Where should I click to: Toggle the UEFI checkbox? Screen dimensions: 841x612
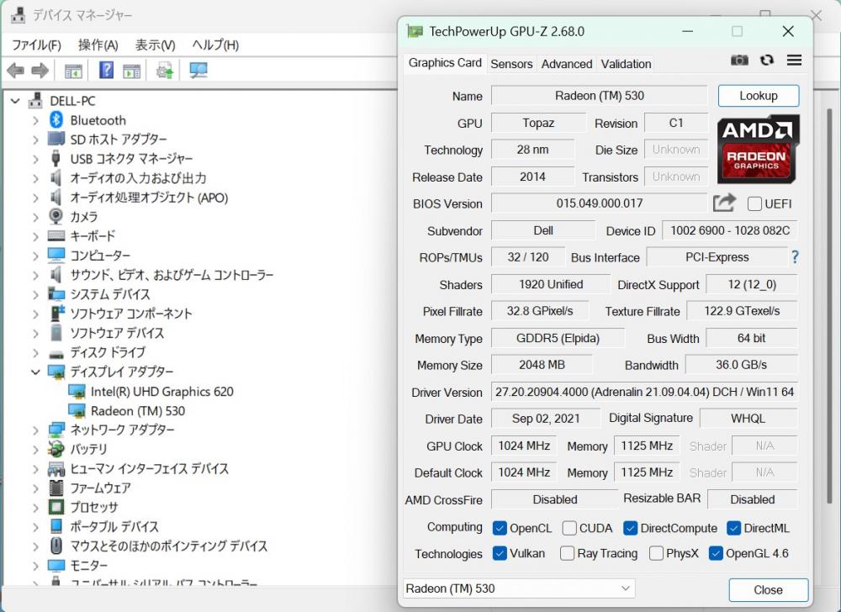click(x=754, y=203)
